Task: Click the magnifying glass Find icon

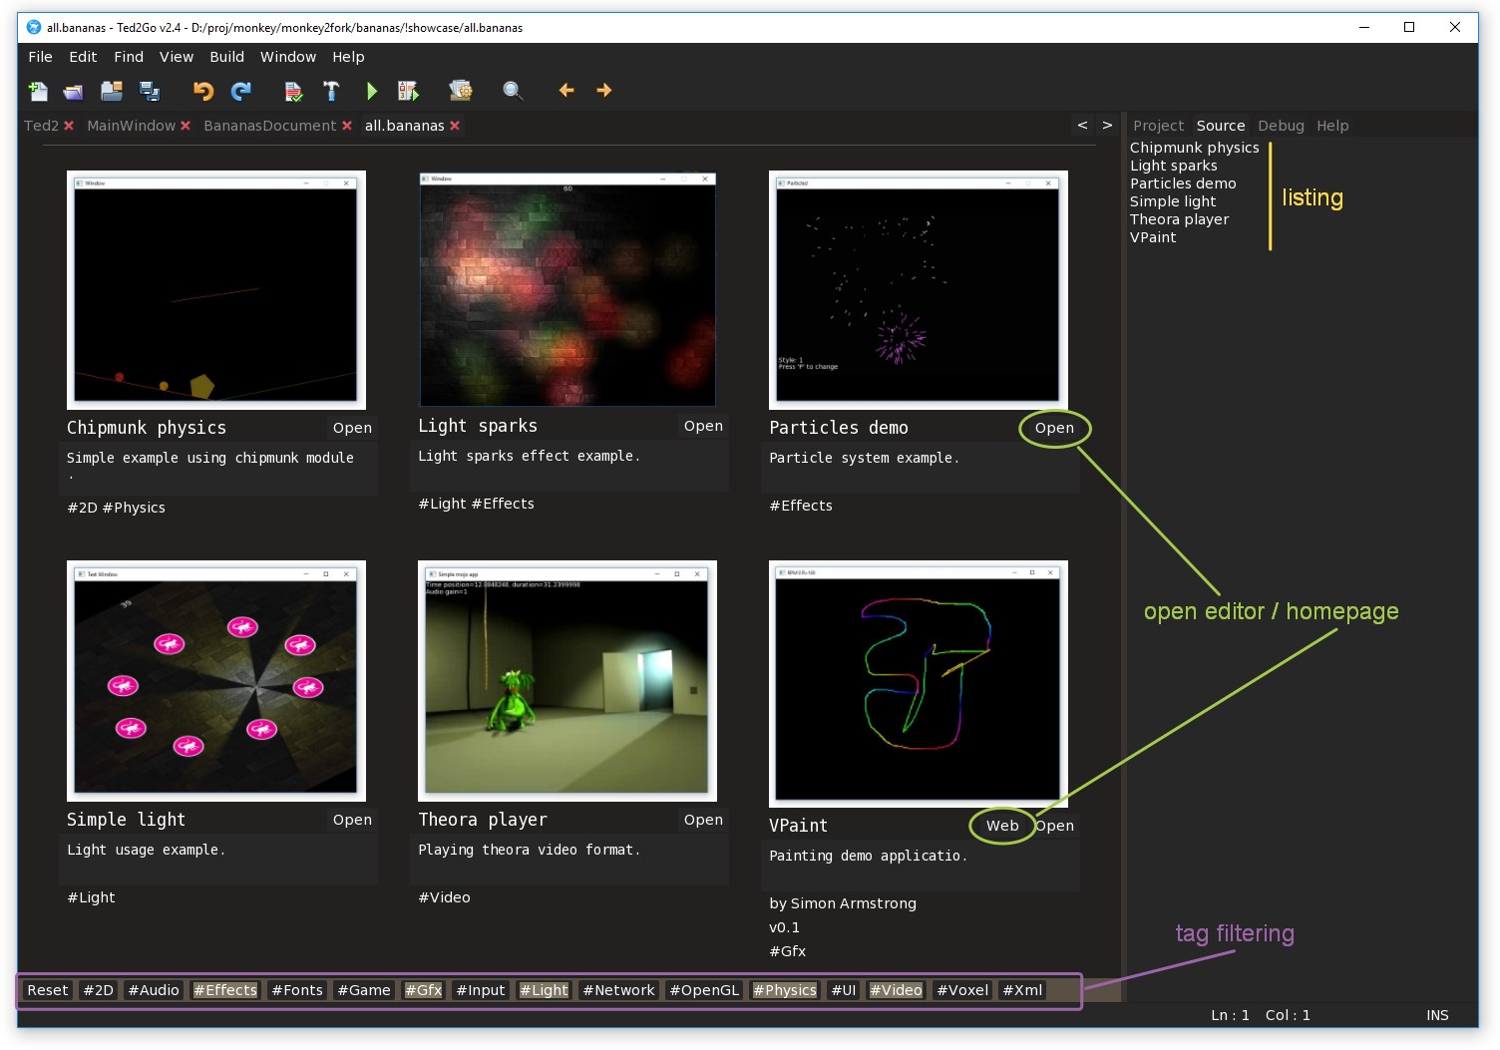Action: [x=513, y=91]
